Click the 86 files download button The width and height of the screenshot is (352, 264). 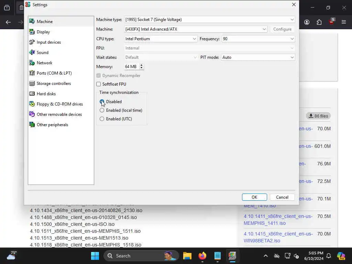[318, 116]
